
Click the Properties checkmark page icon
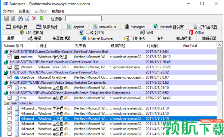coord(27,19)
